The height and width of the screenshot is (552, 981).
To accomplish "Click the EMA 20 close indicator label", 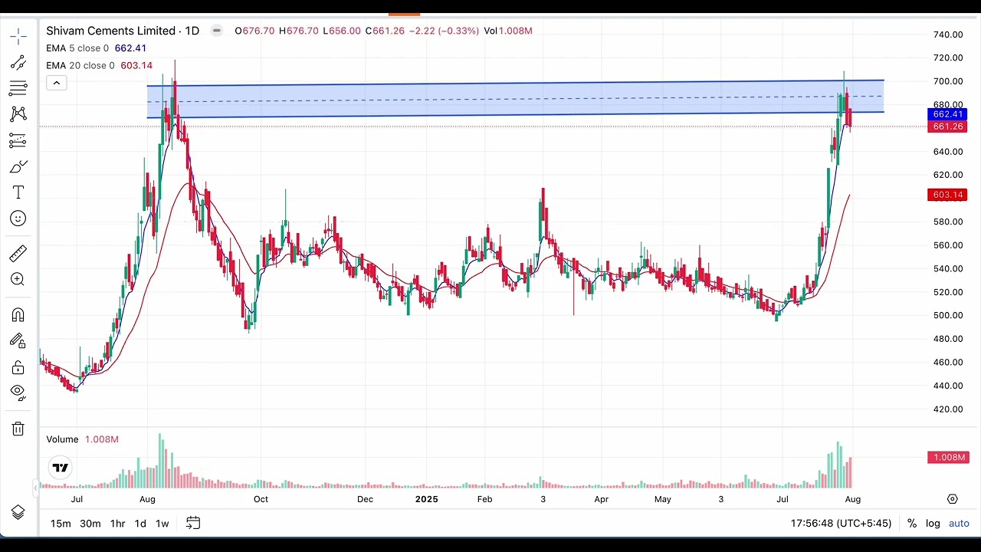I will pos(80,65).
